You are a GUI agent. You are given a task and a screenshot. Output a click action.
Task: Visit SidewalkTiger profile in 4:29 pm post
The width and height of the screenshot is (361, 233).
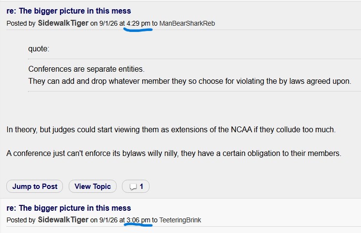(x=63, y=23)
